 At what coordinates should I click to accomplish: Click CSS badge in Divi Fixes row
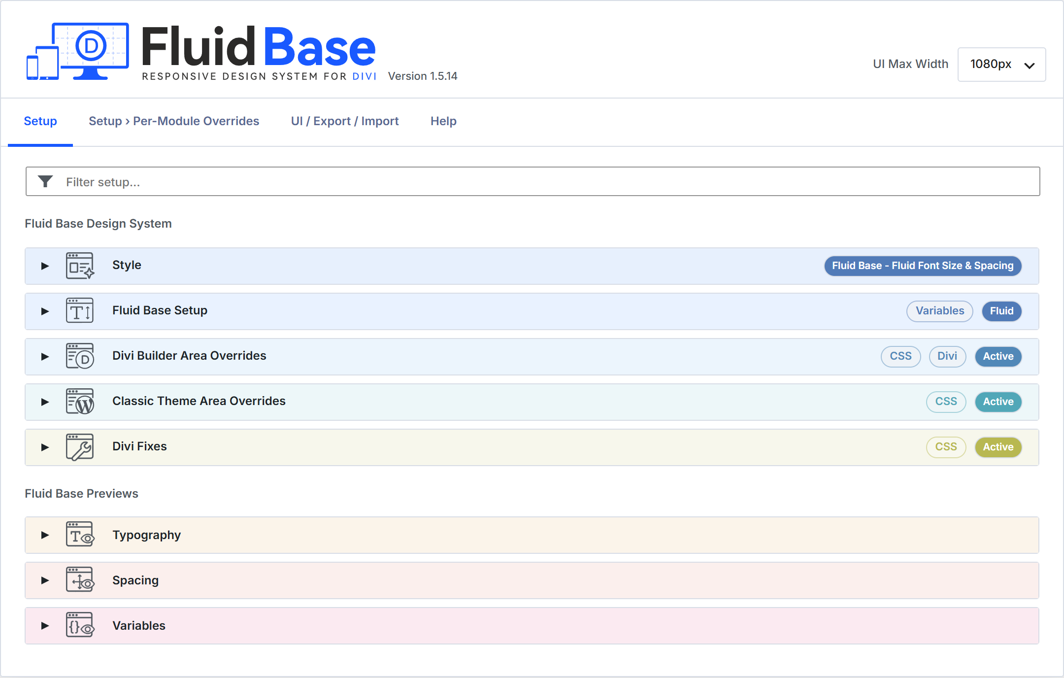click(x=946, y=447)
